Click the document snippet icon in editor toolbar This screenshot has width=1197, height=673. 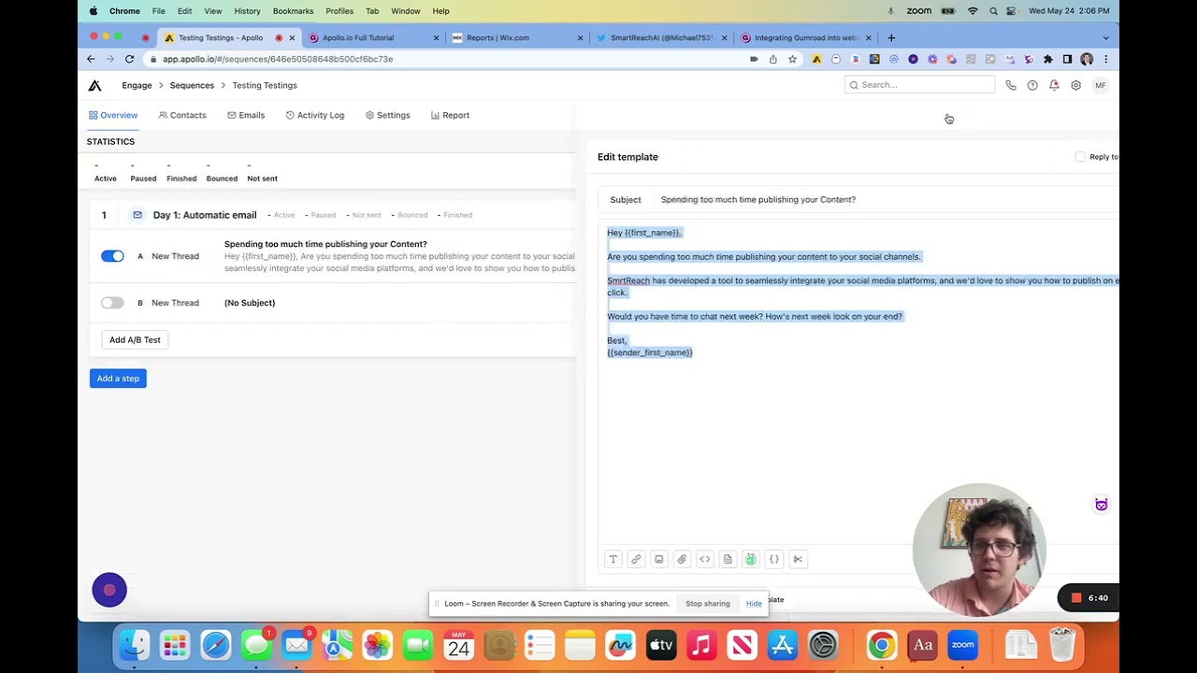pyautogui.click(x=728, y=559)
